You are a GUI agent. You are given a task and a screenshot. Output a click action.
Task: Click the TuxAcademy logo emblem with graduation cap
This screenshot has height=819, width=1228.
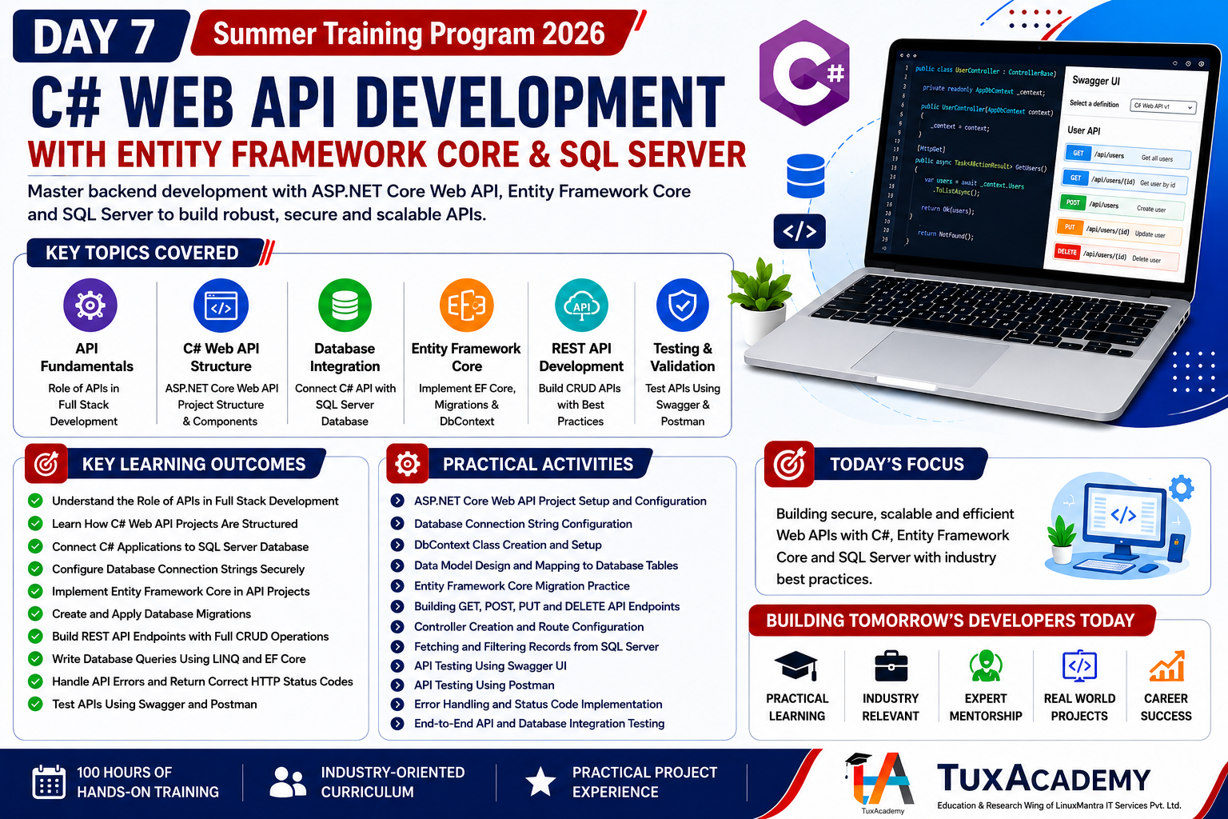(881, 778)
